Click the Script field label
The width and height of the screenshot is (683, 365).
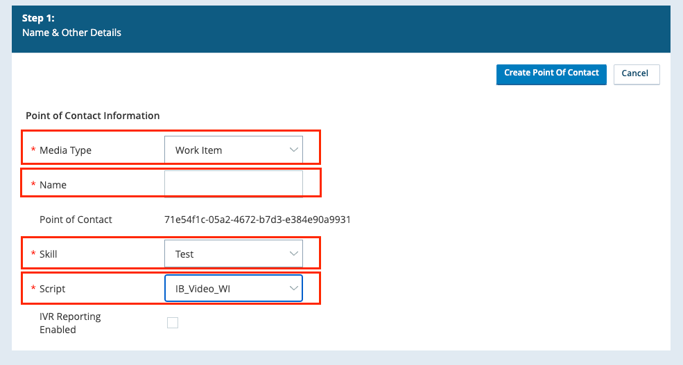click(52, 289)
